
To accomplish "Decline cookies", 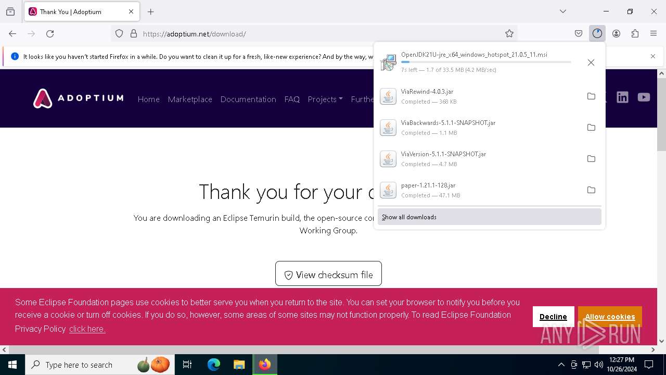I will (x=553, y=317).
